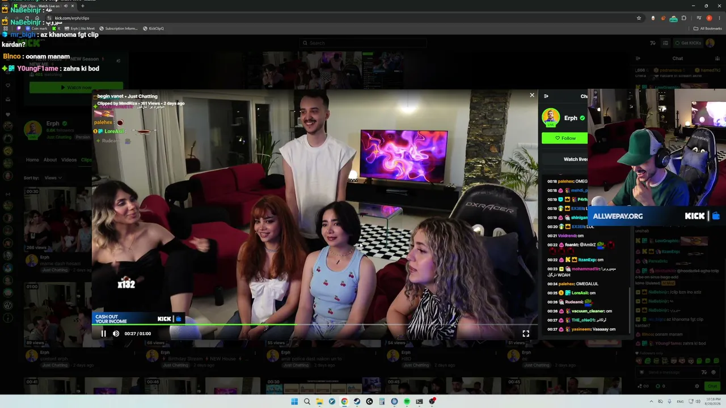Open the Windows Start menu
Image resolution: width=726 pixels, height=408 pixels.
click(294, 402)
